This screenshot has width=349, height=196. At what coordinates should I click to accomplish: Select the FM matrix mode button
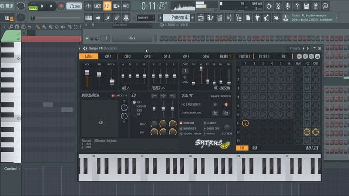tap(242, 148)
